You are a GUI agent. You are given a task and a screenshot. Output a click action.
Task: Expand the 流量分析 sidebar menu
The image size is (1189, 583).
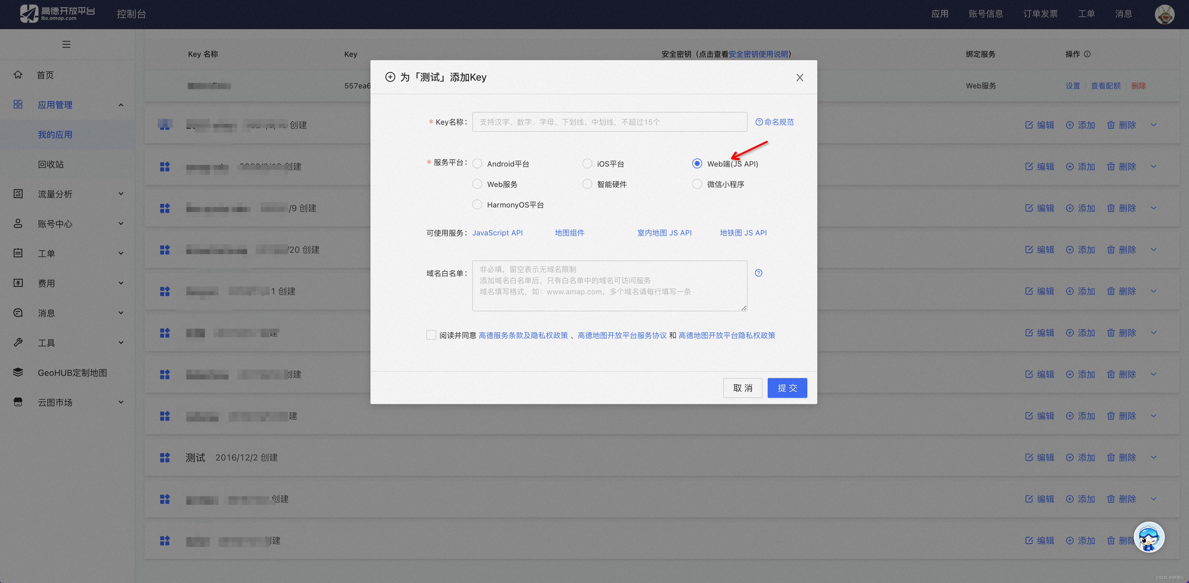pos(121,194)
